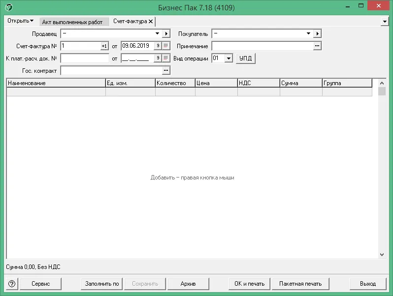Image resolution: width=393 pixels, height=296 pixels.
Task: Open tab list arrow at top right
Action: pos(385,22)
